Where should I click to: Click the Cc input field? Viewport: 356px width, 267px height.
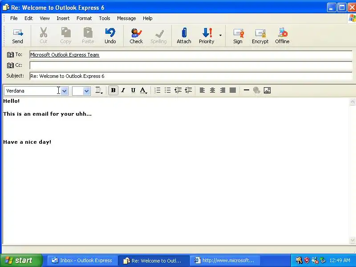click(x=191, y=65)
